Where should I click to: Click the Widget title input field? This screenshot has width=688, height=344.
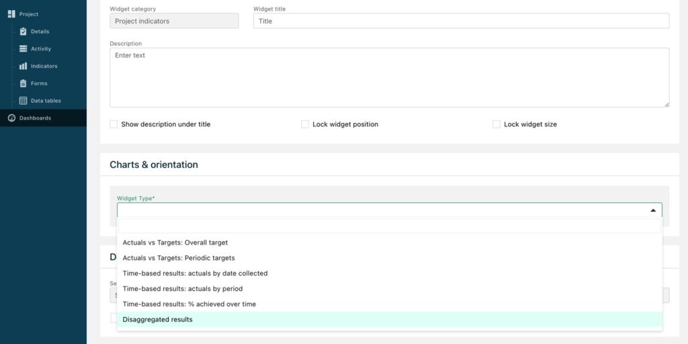pos(461,21)
